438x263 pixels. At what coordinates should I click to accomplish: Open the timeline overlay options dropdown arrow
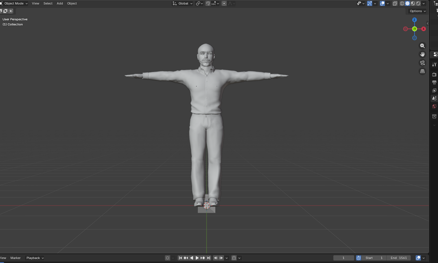pyautogui.click(x=424, y=258)
